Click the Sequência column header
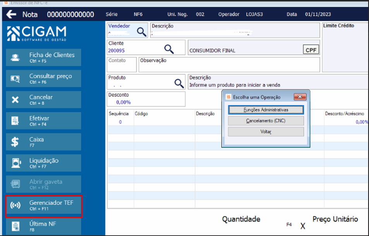This screenshot has width=369, height=236. [x=118, y=114]
